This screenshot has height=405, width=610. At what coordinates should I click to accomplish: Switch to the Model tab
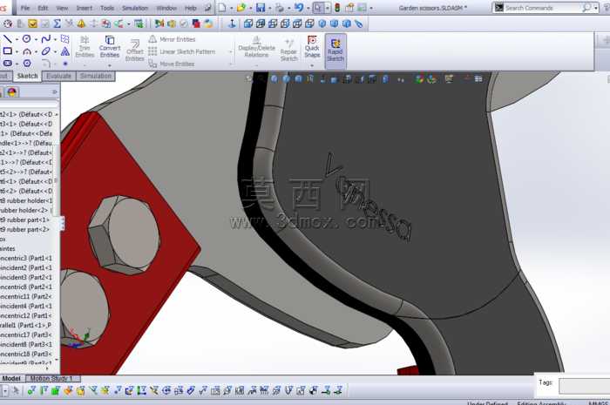click(11, 378)
